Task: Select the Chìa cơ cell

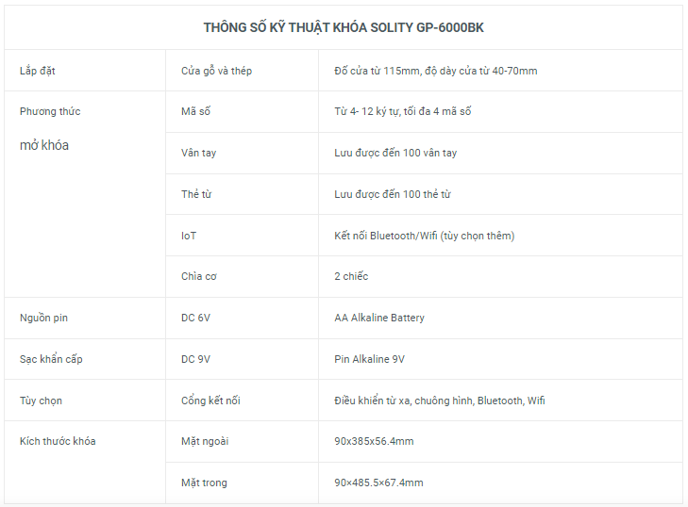Action: 199,276
